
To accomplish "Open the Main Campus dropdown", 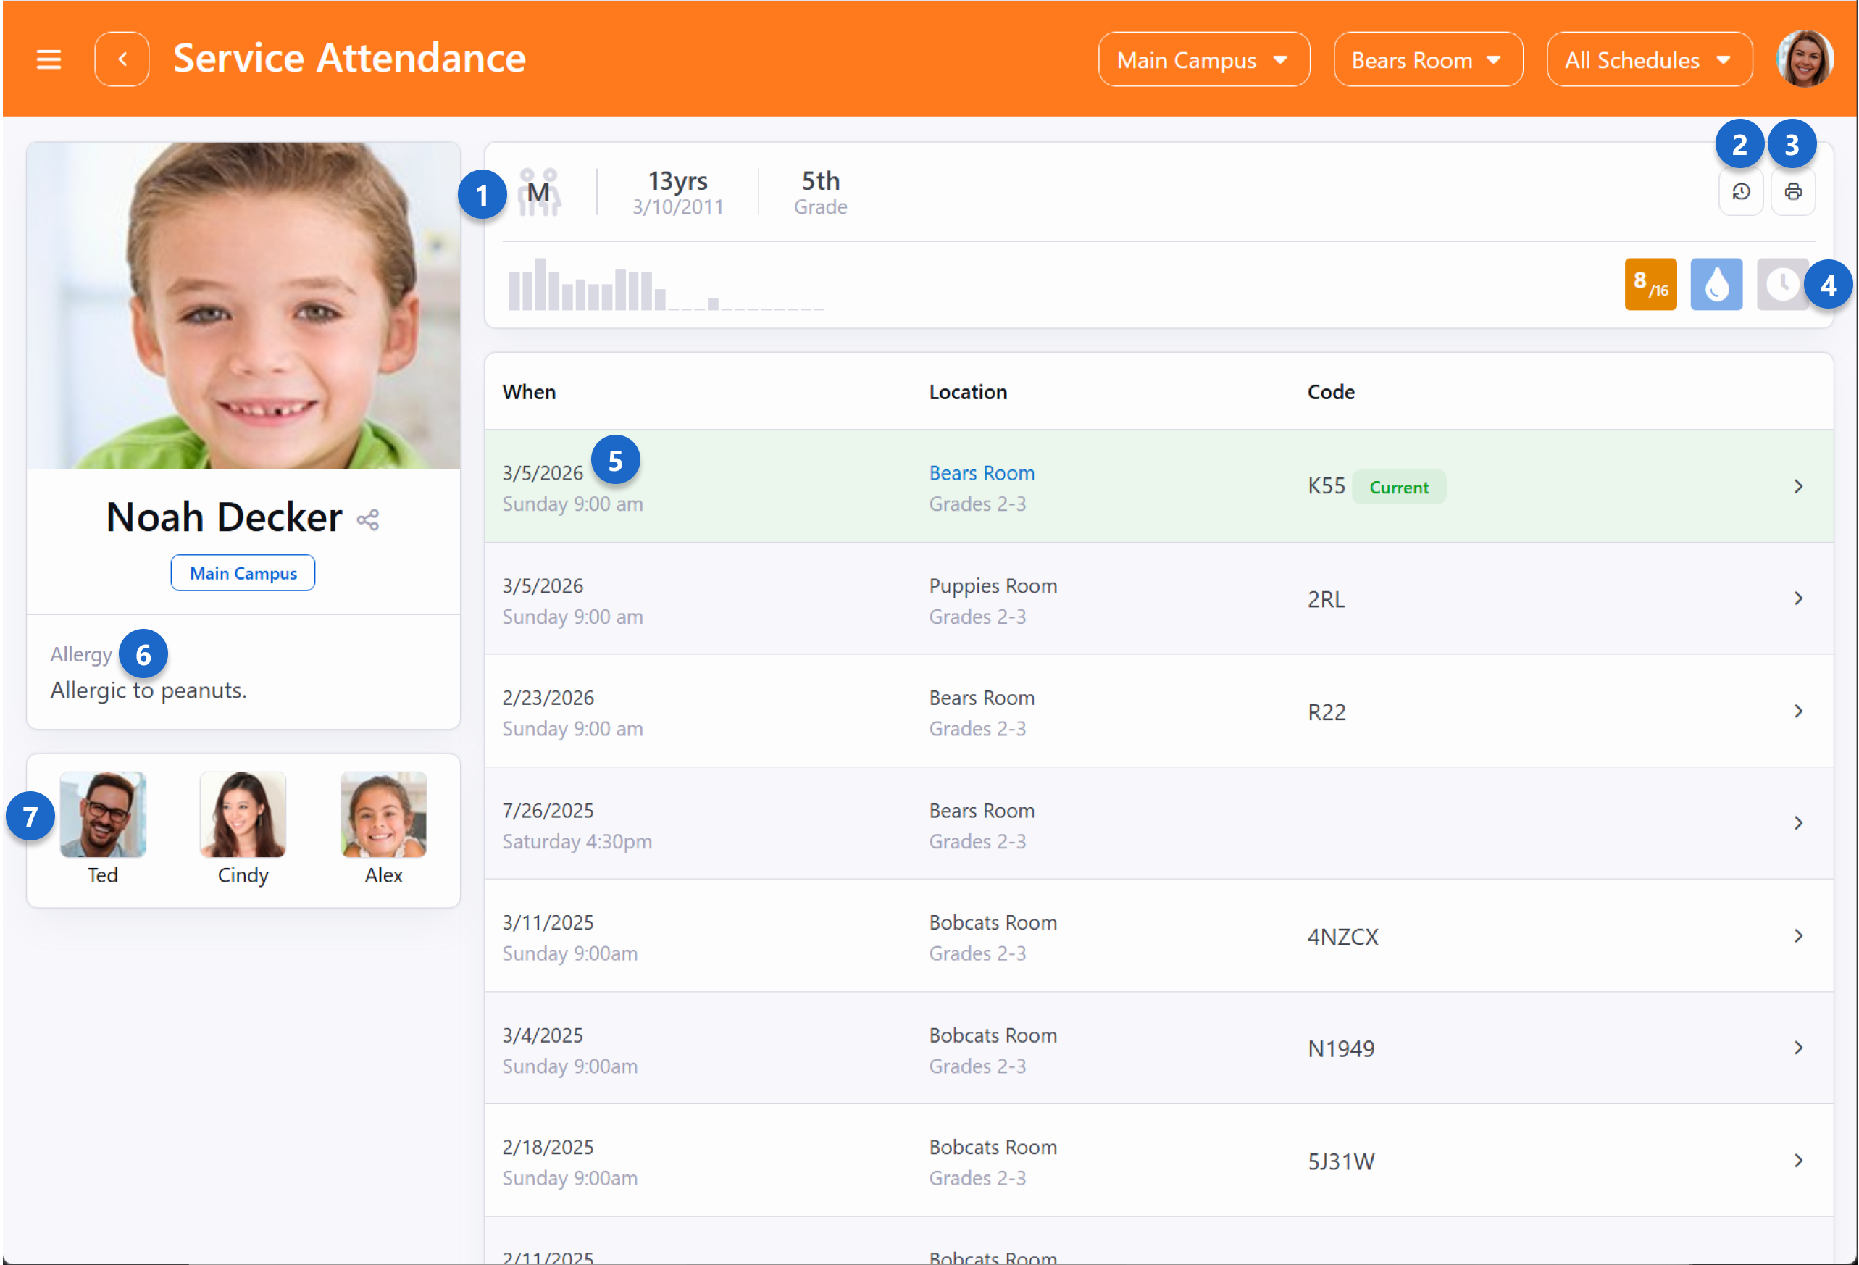I will point(1203,60).
